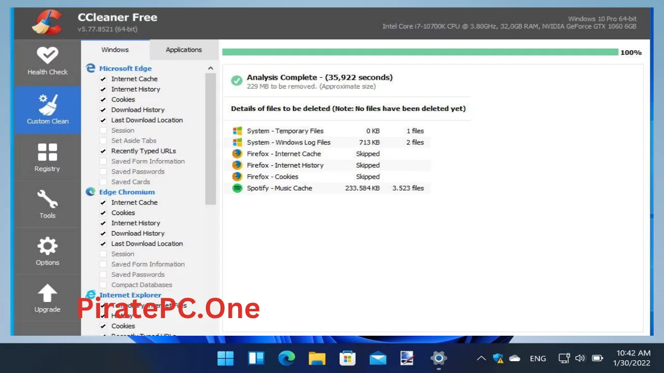
Task: Click the Edge Chromium section icon
Action: 91,192
